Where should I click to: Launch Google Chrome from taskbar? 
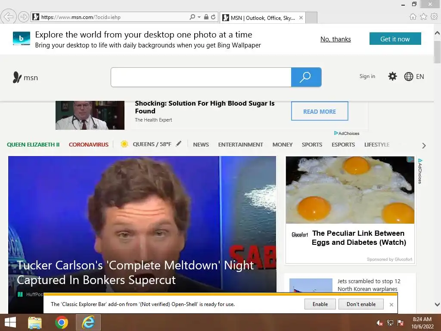(x=61, y=322)
